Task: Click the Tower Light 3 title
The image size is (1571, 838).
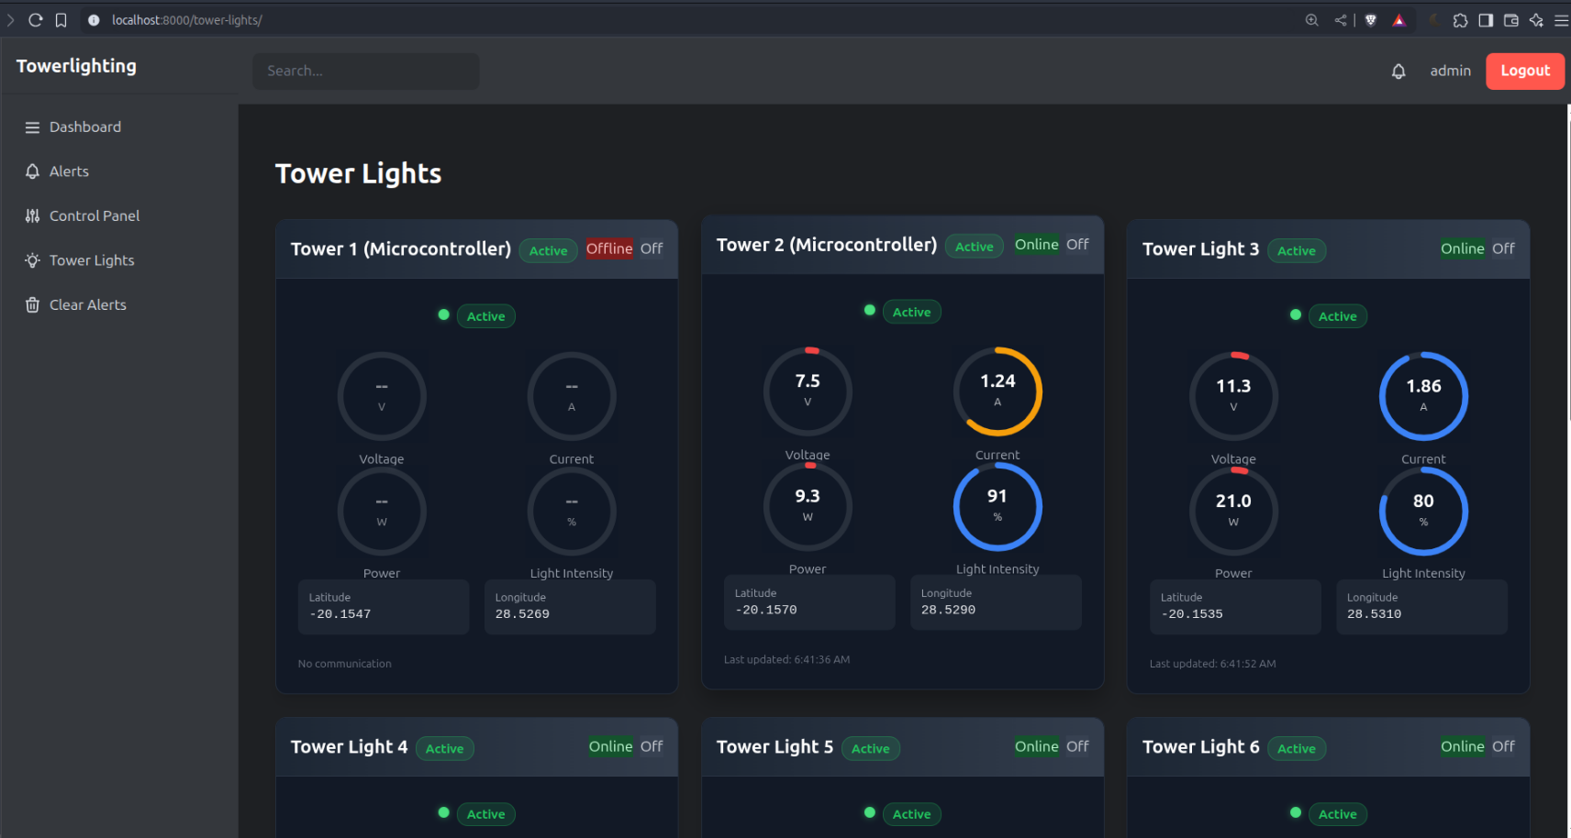Action: pyautogui.click(x=1200, y=249)
